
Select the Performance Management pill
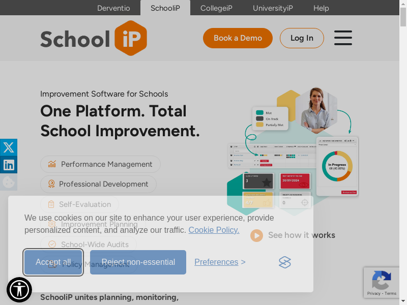pyautogui.click(x=100, y=164)
